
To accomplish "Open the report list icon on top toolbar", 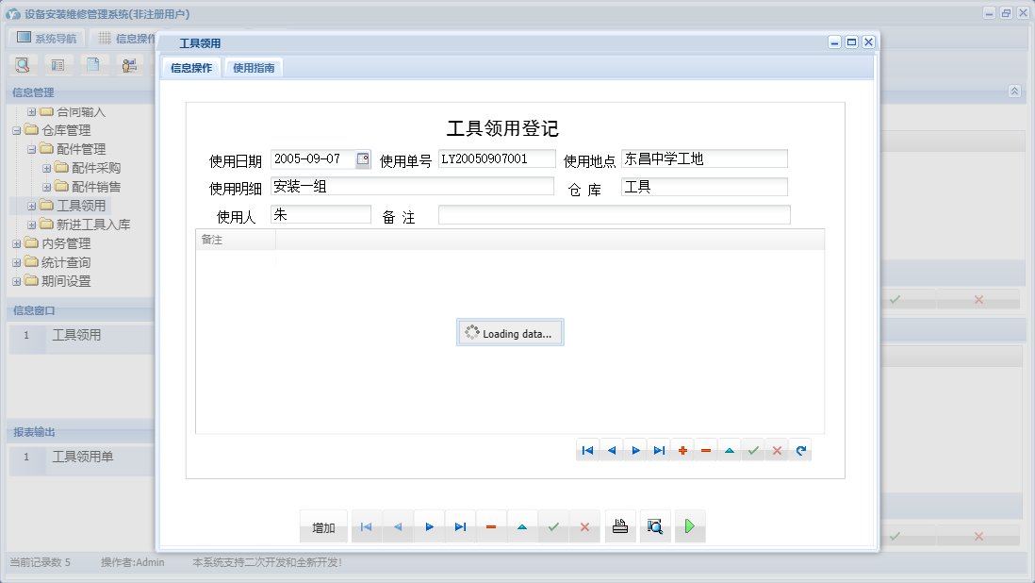I will point(58,64).
